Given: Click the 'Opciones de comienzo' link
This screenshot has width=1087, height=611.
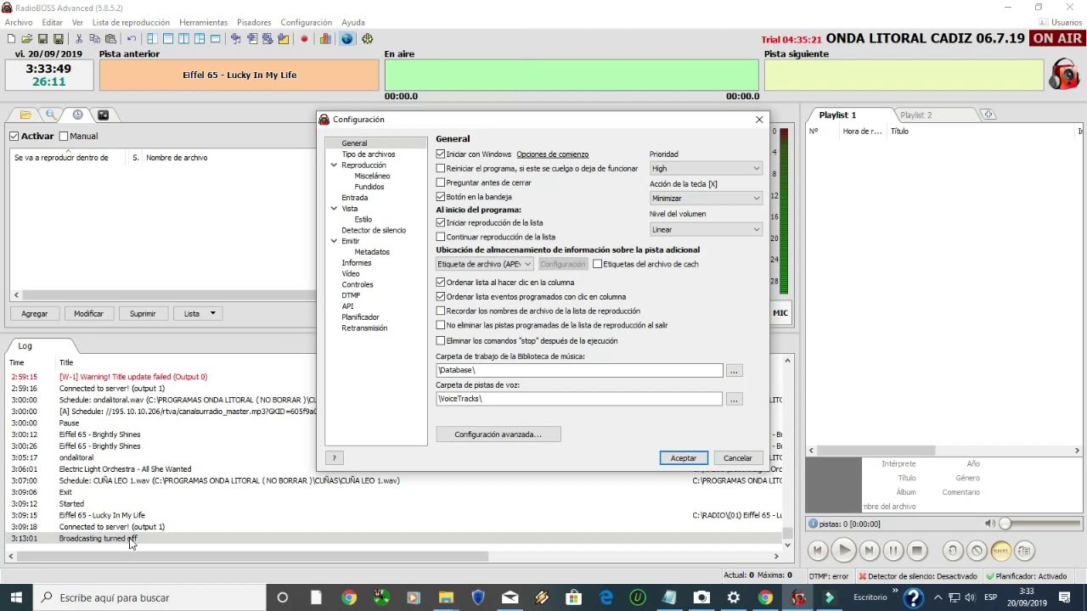Looking at the screenshot, I should coord(553,154).
